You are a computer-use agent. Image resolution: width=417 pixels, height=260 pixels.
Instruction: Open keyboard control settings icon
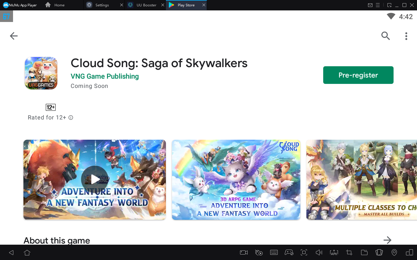pos(274,252)
